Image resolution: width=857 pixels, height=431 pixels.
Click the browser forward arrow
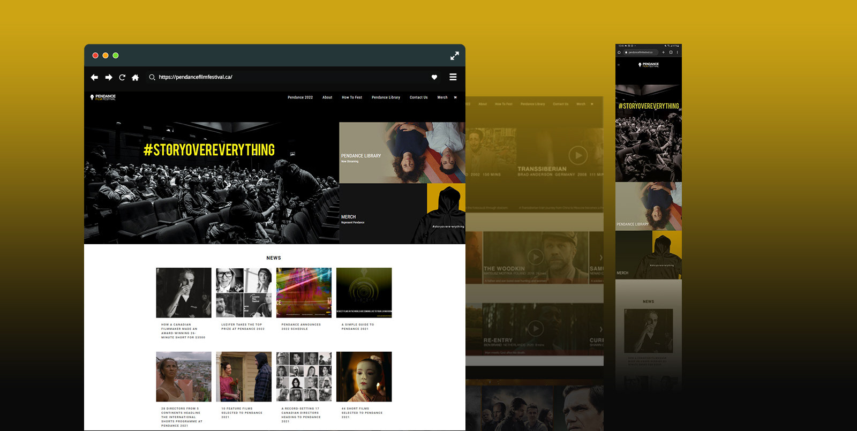[109, 78]
